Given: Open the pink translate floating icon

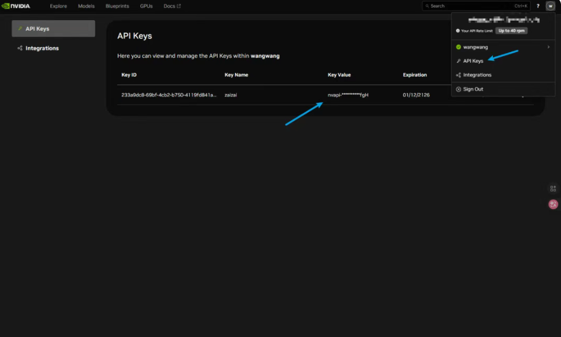Looking at the screenshot, I should [553, 204].
